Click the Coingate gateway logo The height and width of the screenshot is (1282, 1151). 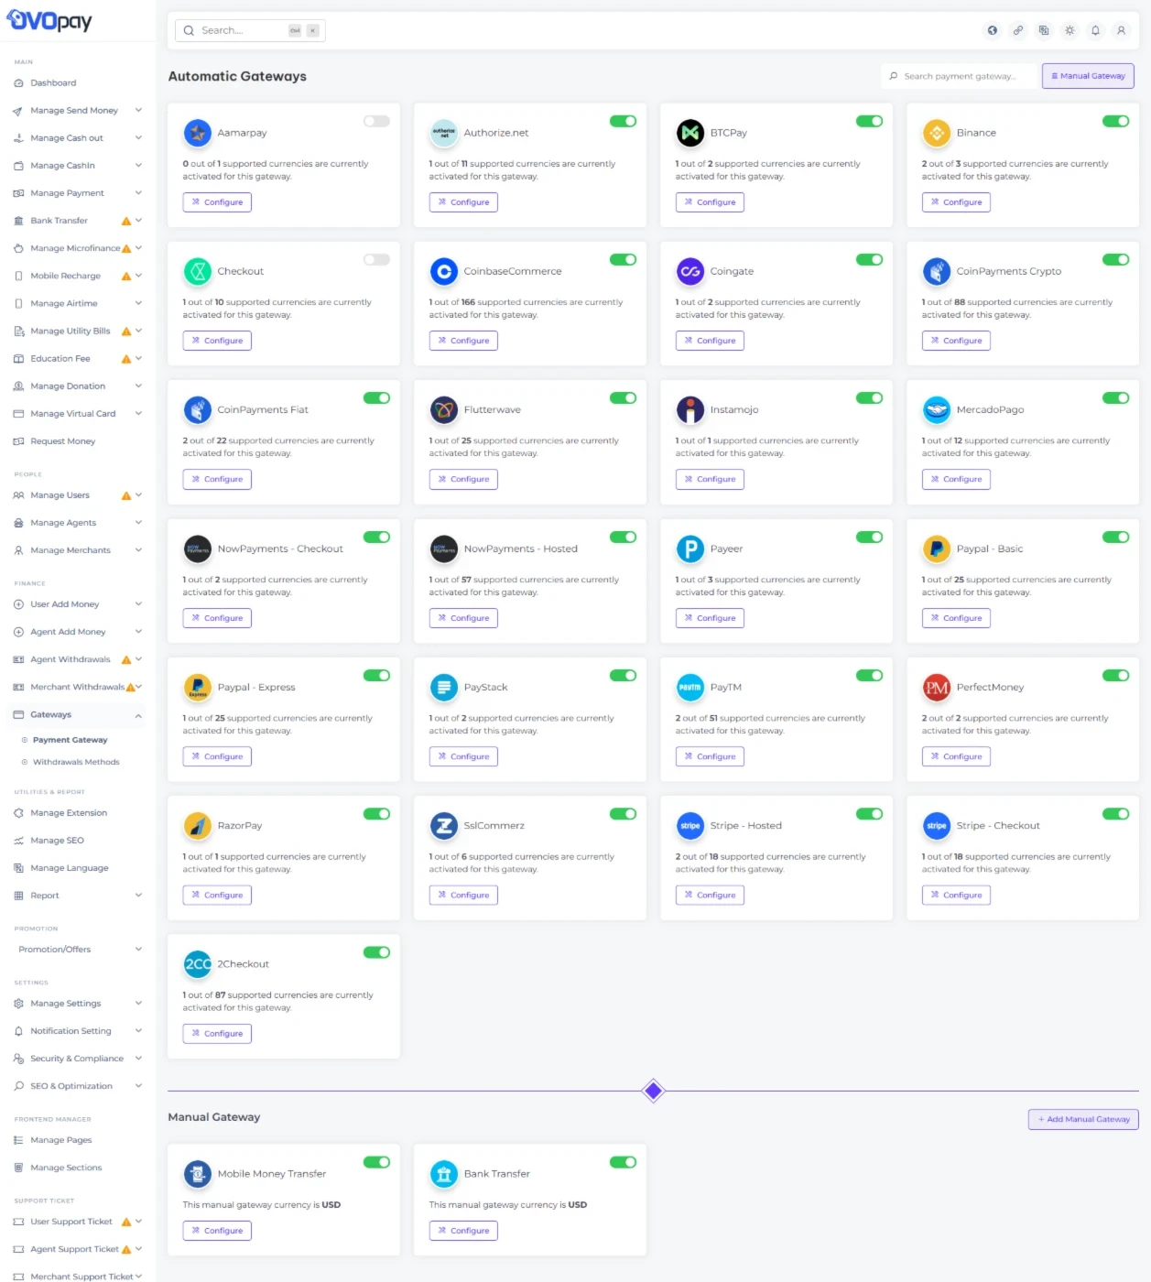(x=690, y=271)
